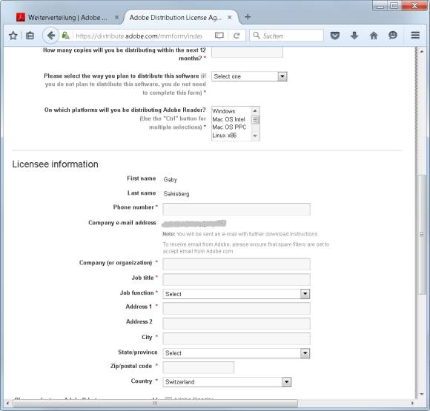Open the distribution method 'Select one' dropdown
Image resolution: width=430 pixels, height=411 pixels.
point(249,76)
